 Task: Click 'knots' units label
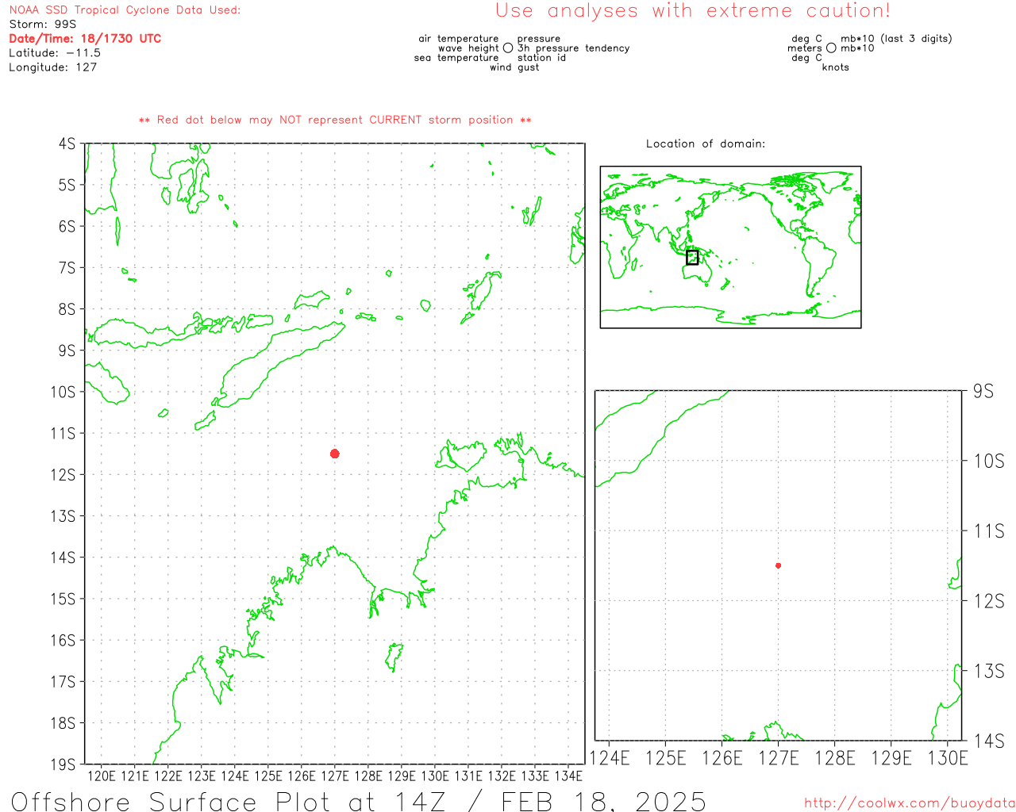click(x=835, y=67)
